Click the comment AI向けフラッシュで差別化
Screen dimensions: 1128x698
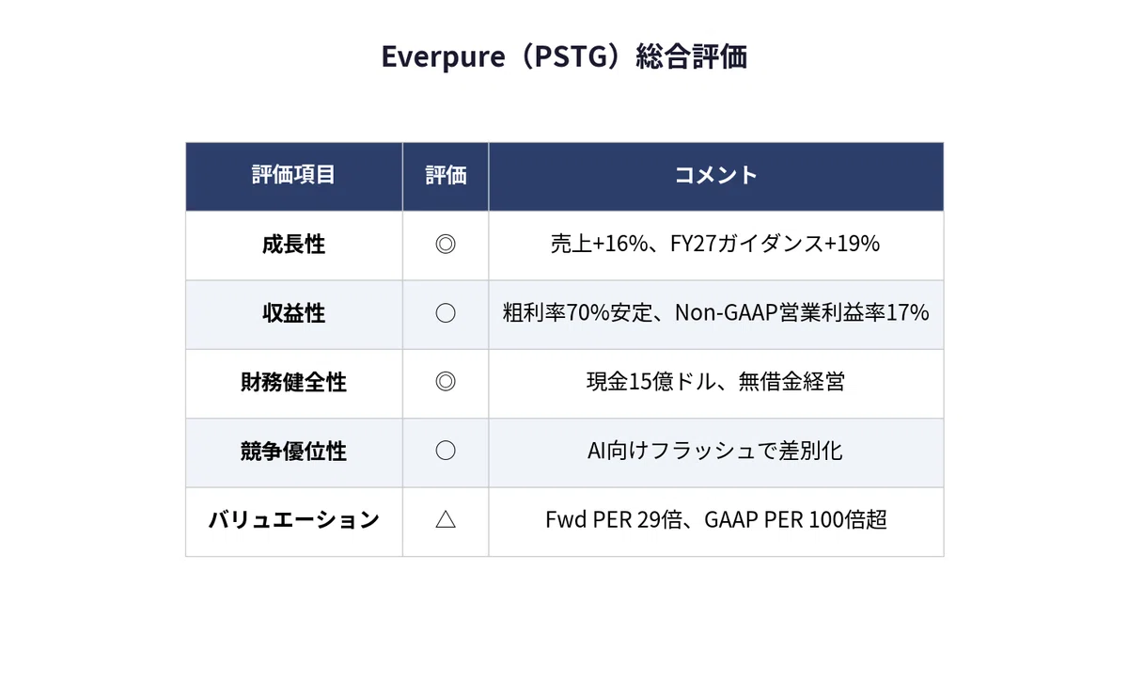tap(715, 451)
